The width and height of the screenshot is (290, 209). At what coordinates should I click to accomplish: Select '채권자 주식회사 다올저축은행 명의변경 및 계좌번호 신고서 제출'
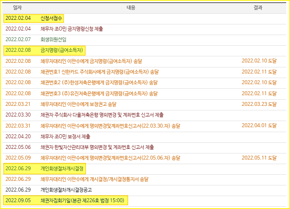coord(102,115)
